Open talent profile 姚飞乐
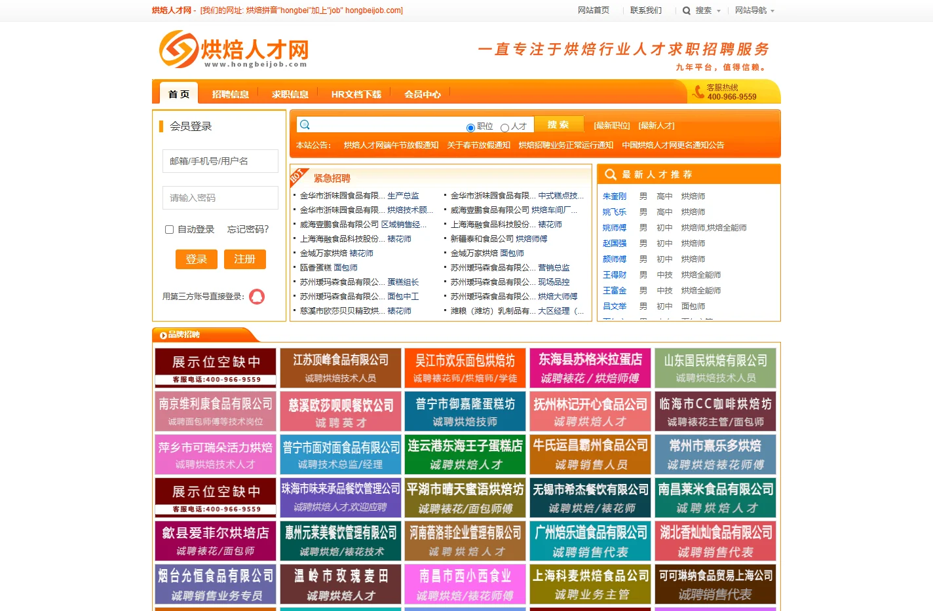The height and width of the screenshot is (611, 933). (x=615, y=212)
